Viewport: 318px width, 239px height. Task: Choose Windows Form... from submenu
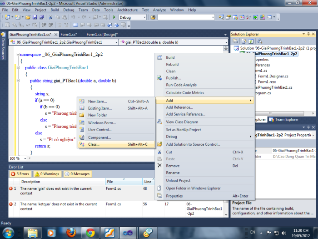(116, 123)
